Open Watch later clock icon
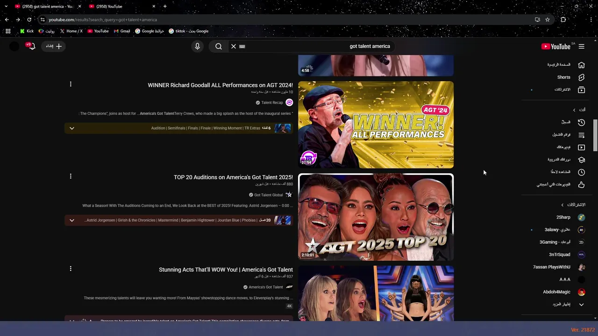This screenshot has width=598, height=336. pos(581,172)
